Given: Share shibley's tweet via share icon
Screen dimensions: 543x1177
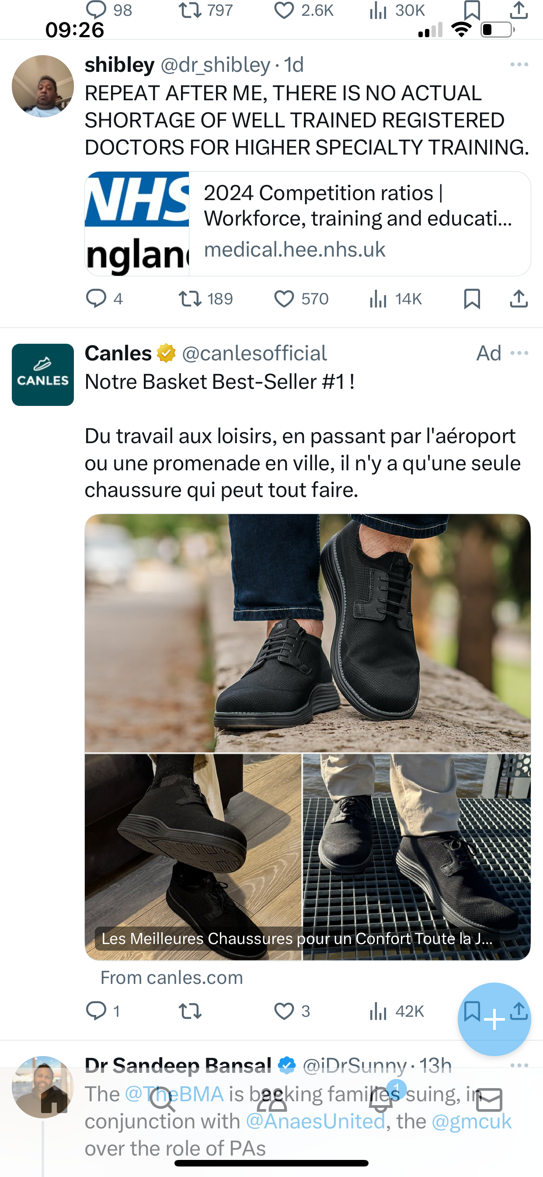Looking at the screenshot, I should pyautogui.click(x=519, y=299).
